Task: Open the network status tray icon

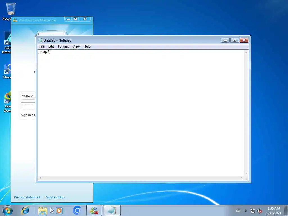Action: [253, 211]
